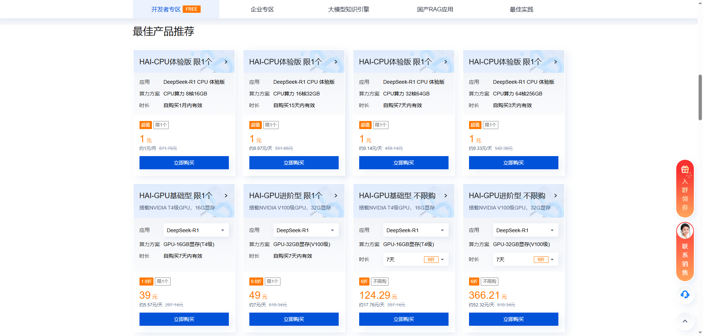Open the 企业专区 tab
The height and width of the screenshot is (336, 703).
pos(262,9)
